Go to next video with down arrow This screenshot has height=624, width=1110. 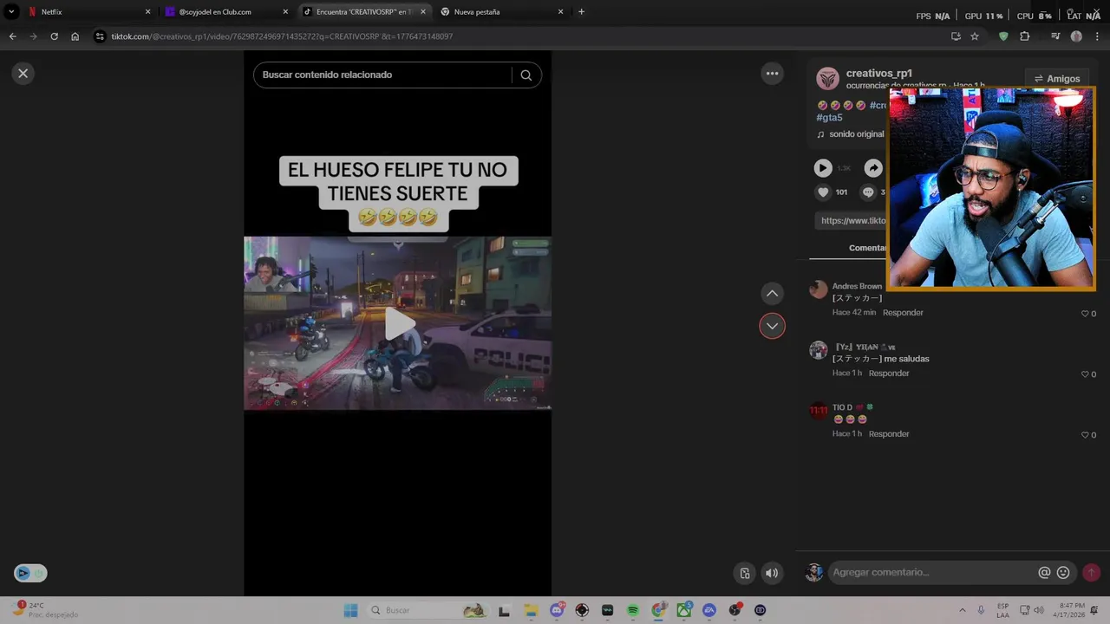[772, 326]
